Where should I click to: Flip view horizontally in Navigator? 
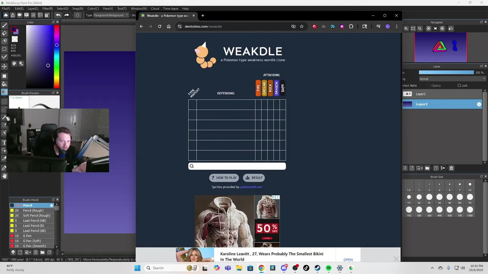pos(451,29)
